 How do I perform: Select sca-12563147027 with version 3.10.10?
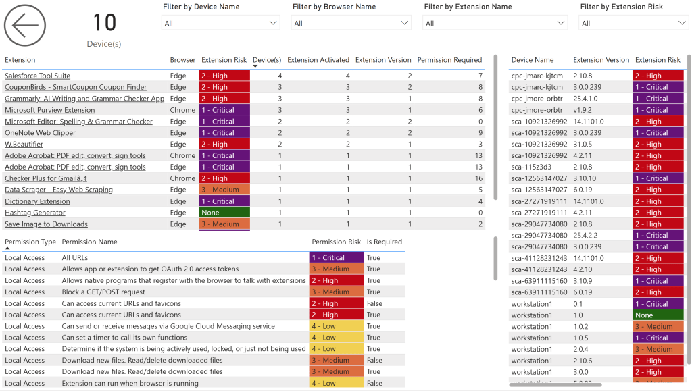(596, 178)
